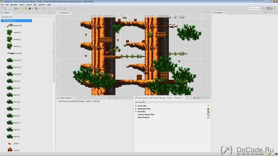Switch to the Properties tab
The image size is (278, 156).
(x=219, y=13)
